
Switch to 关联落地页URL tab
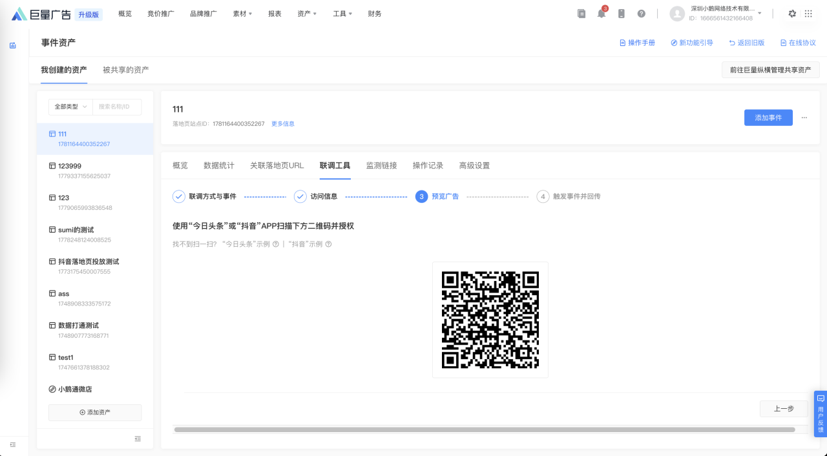[x=277, y=165]
